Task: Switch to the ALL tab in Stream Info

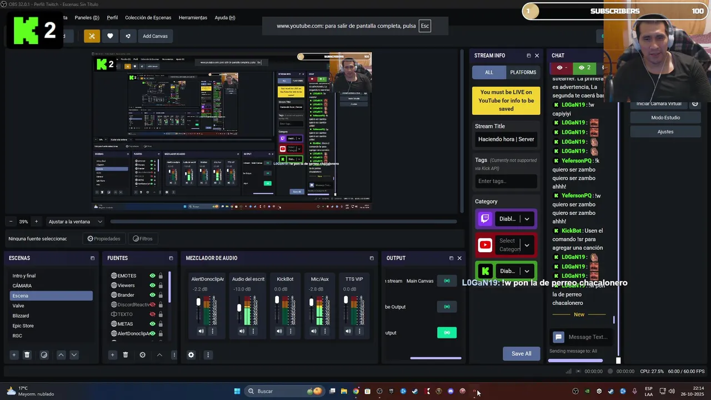Action: click(x=489, y=72)
